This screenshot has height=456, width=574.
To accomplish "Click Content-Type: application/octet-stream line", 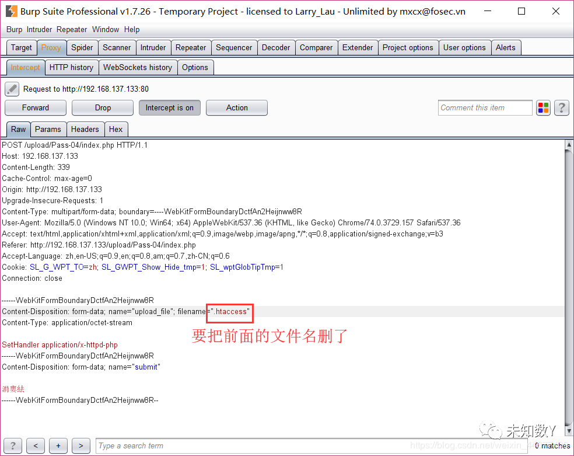I will click(x=67, y=323).
